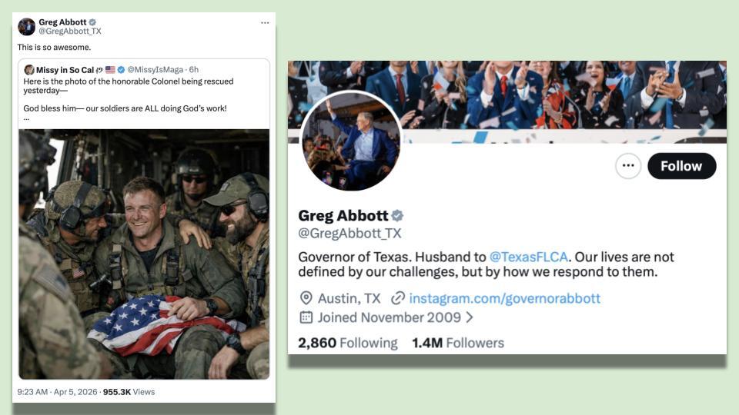The height and width of the screenshot is (415, 739).
Task: Click Greg Abbott's verified badge on profile
Action: click(397, 215)
